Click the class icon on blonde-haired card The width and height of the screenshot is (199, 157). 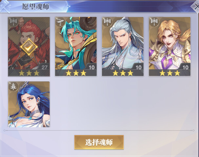coord(154,22)
